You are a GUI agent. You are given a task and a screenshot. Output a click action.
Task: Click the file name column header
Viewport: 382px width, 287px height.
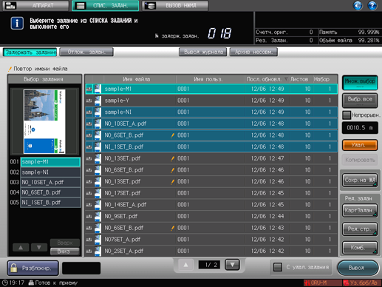(140, 79)
